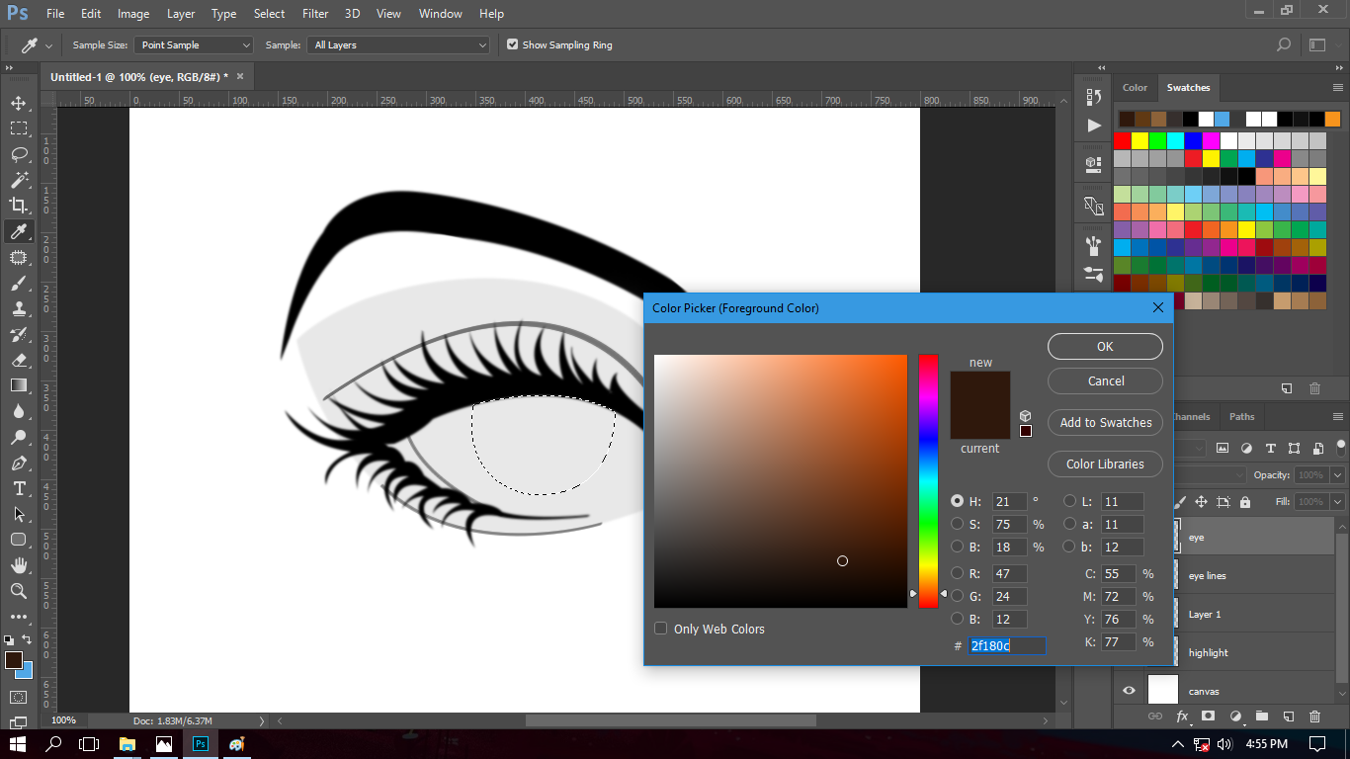Open the Swatches panel flyout menu
The width and height of the screenshot is (1350, 759).
(1337, 87)
